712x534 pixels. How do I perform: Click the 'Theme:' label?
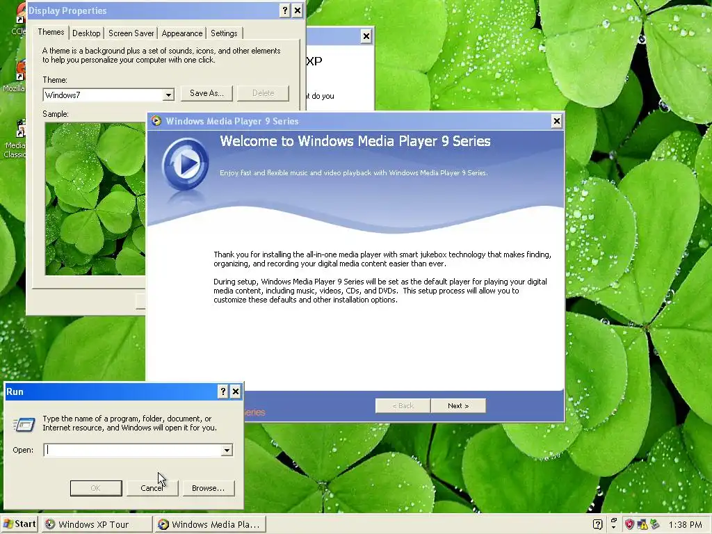(x=55, y=80)
